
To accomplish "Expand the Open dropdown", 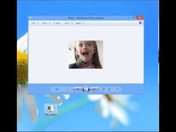I will [80, 23].
